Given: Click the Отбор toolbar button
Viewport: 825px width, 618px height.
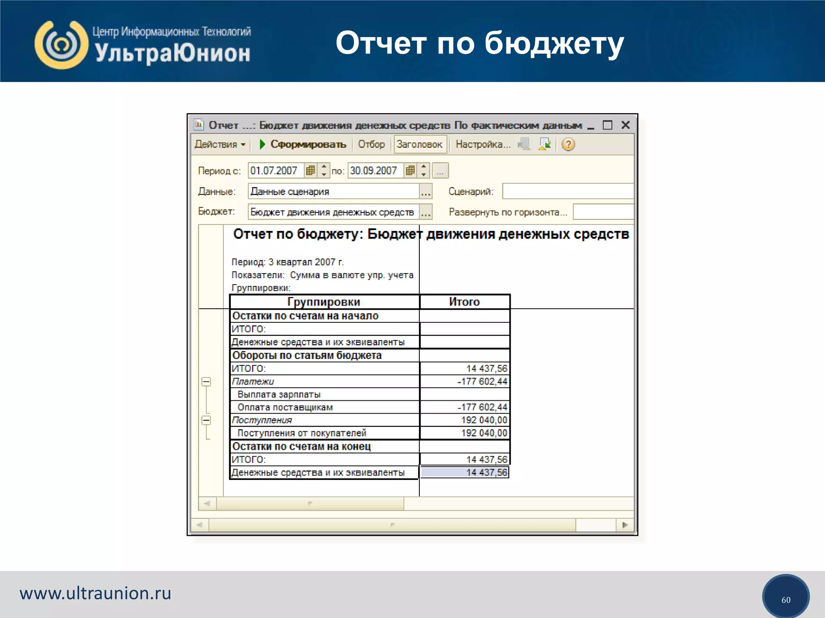Looking at the screenshot, I should point(371,144).
